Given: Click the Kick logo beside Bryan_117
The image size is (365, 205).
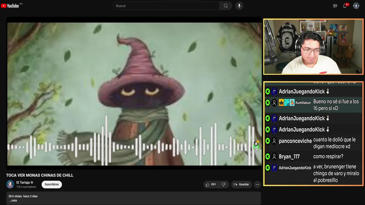Looking at the screenshot, I should click(x=267, y=157).
